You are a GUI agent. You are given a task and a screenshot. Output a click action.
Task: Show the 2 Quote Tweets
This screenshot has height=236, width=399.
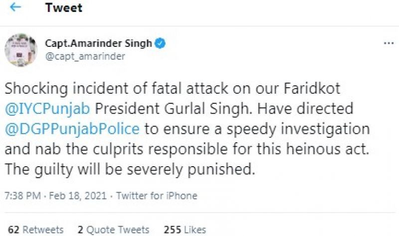click(113, 230)
